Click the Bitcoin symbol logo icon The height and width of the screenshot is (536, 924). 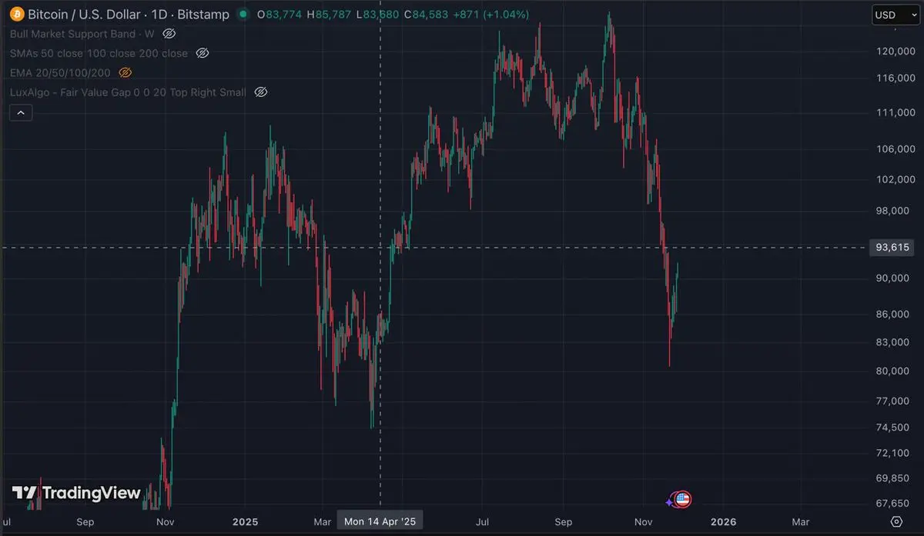pyautogui.click(x=17, y=15)
